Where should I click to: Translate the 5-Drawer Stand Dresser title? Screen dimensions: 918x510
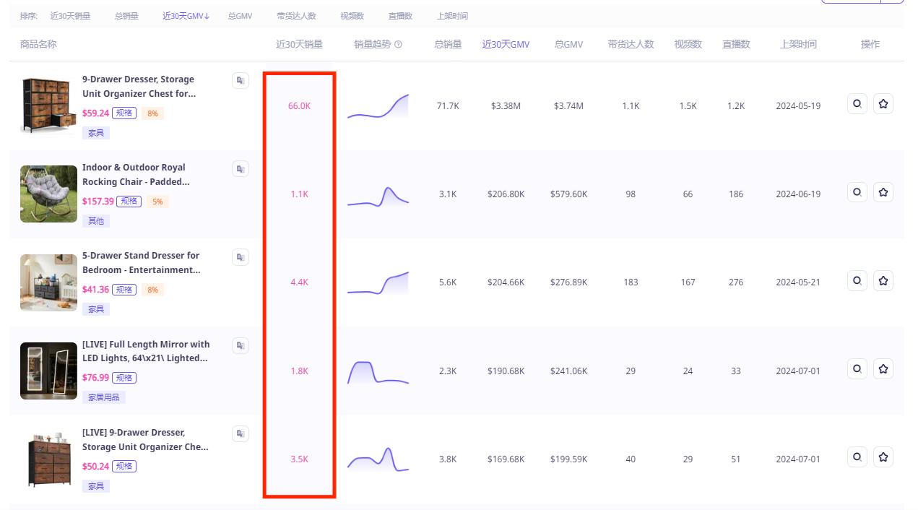pos(241,257)
